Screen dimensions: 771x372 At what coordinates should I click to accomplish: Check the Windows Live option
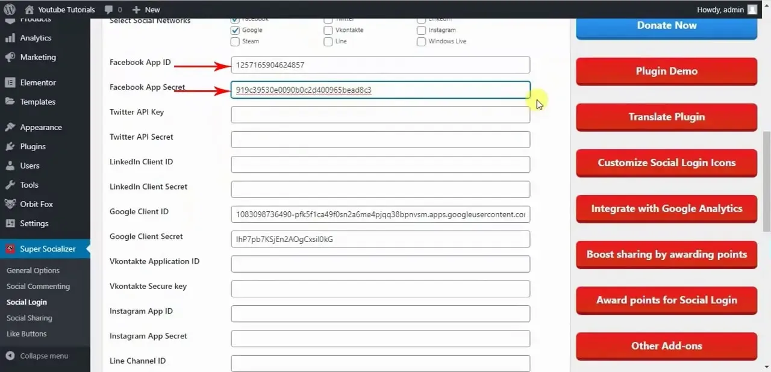(x=421, y=42)
